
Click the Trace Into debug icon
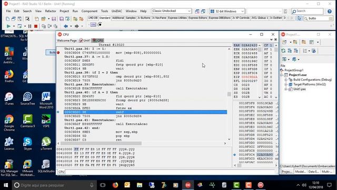point(44,26)
